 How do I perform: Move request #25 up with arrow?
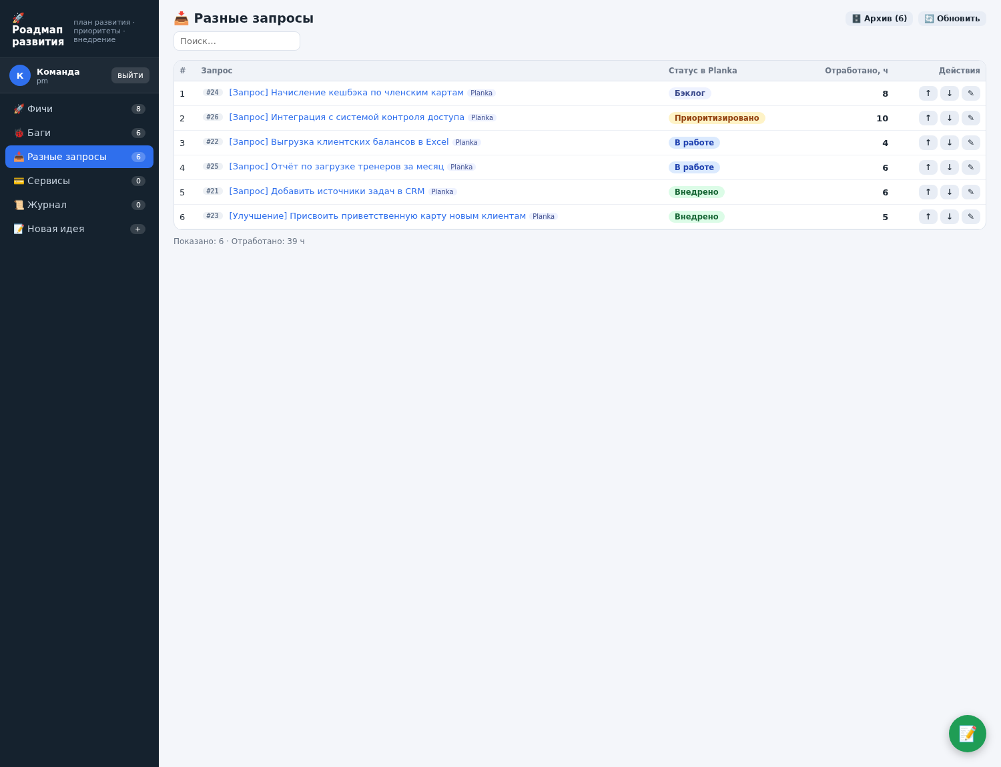click(928, 167)
